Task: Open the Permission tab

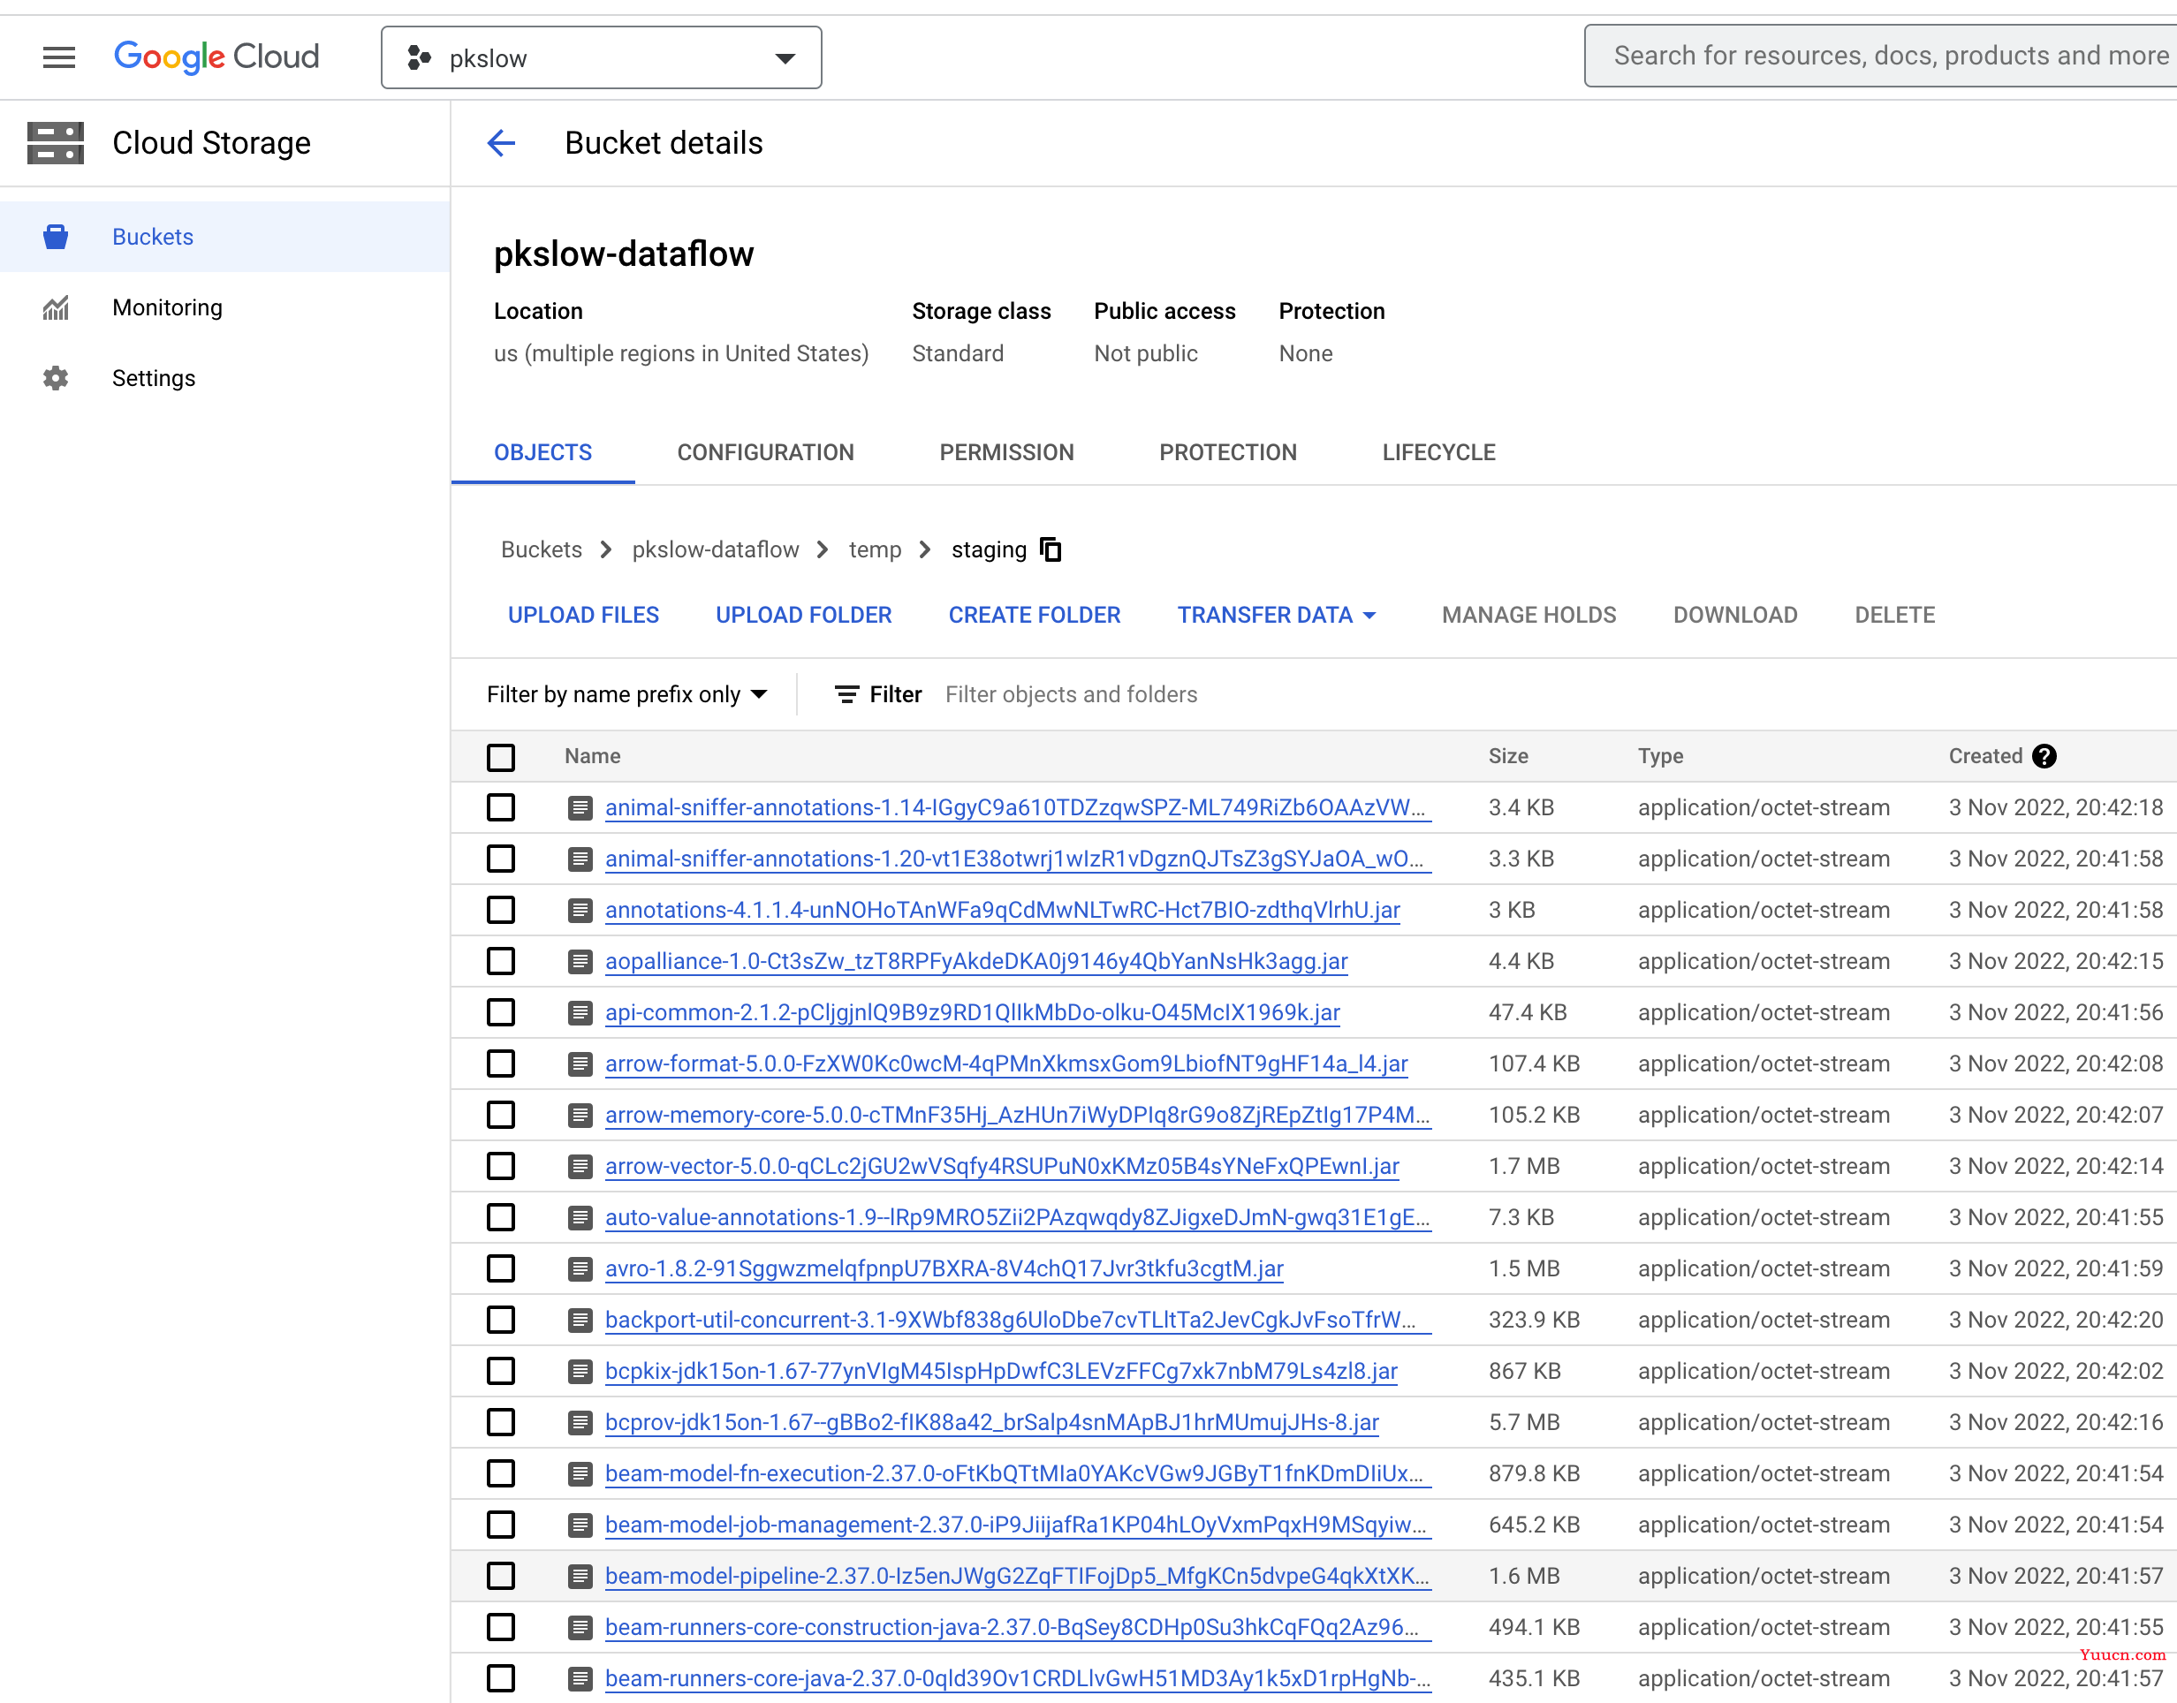Action: point(1006,452)
